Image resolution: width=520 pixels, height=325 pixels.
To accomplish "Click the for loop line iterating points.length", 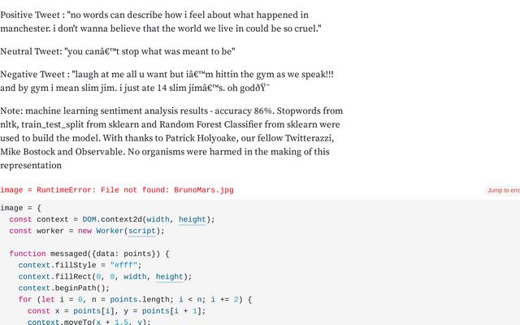I will (135, 300).
